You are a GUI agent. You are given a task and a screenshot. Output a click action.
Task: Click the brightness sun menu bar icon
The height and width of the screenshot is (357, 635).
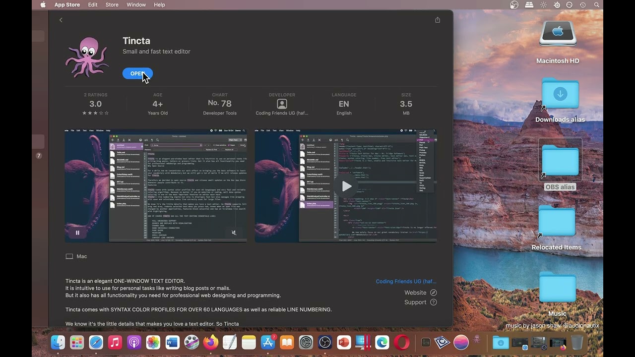tap(544, 4)
